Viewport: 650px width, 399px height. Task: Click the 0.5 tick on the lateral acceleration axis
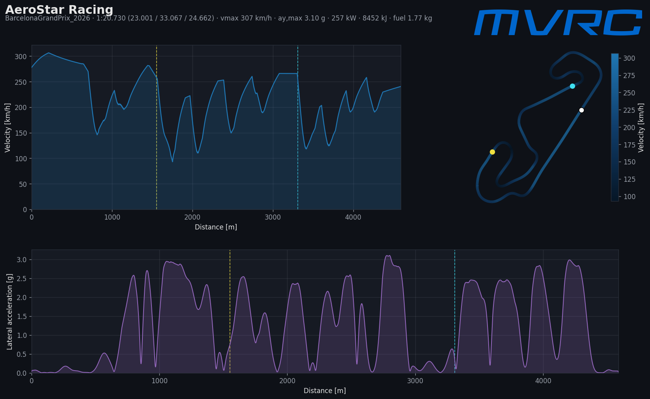pos(22,354)
